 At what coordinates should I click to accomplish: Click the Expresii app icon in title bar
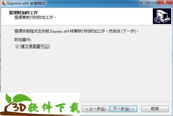[x=3, y=3]
